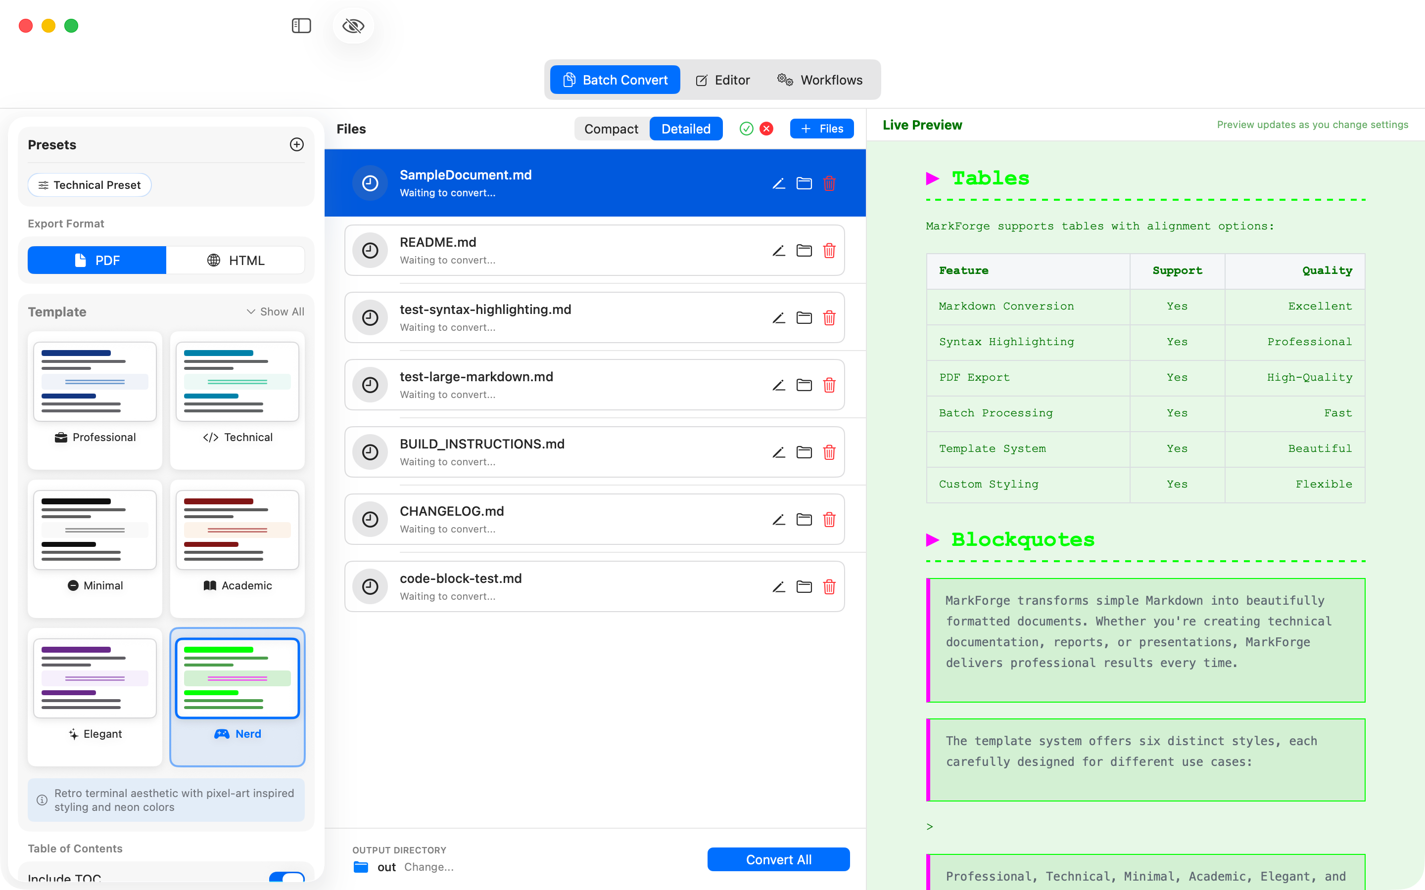Switch file list to Compact view
The width and height of the screenshot is (1425, 890).
click(611, 129)
